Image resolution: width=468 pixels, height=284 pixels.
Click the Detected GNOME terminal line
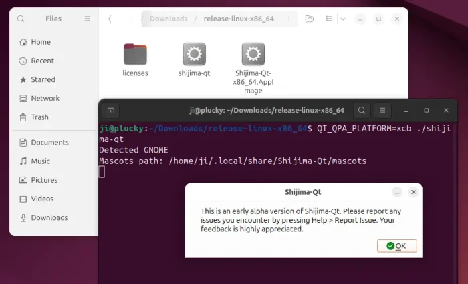(x=134, y=150)
